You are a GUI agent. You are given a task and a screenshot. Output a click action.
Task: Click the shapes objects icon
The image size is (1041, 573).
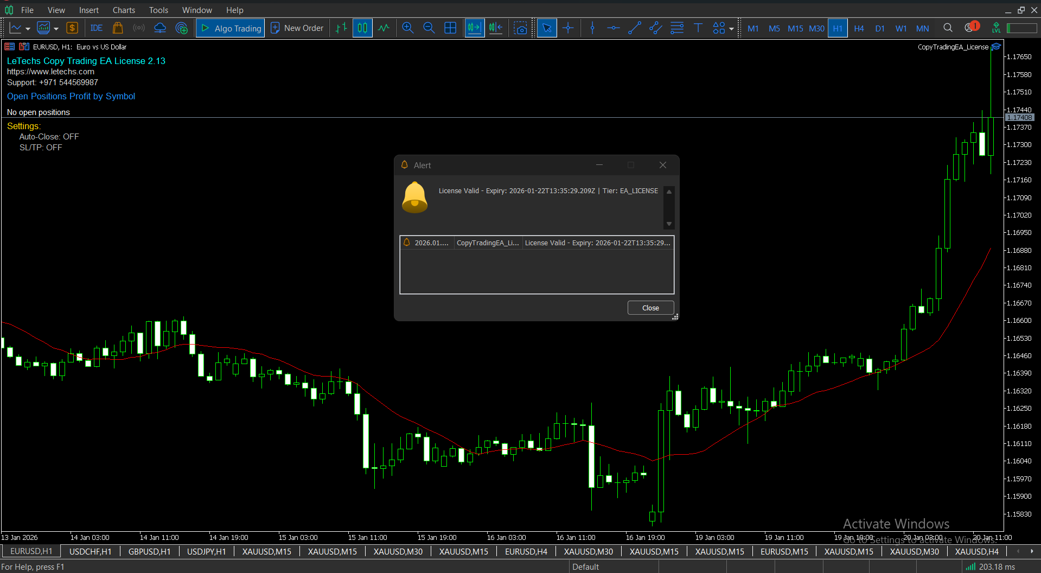[x=719, y=28]
